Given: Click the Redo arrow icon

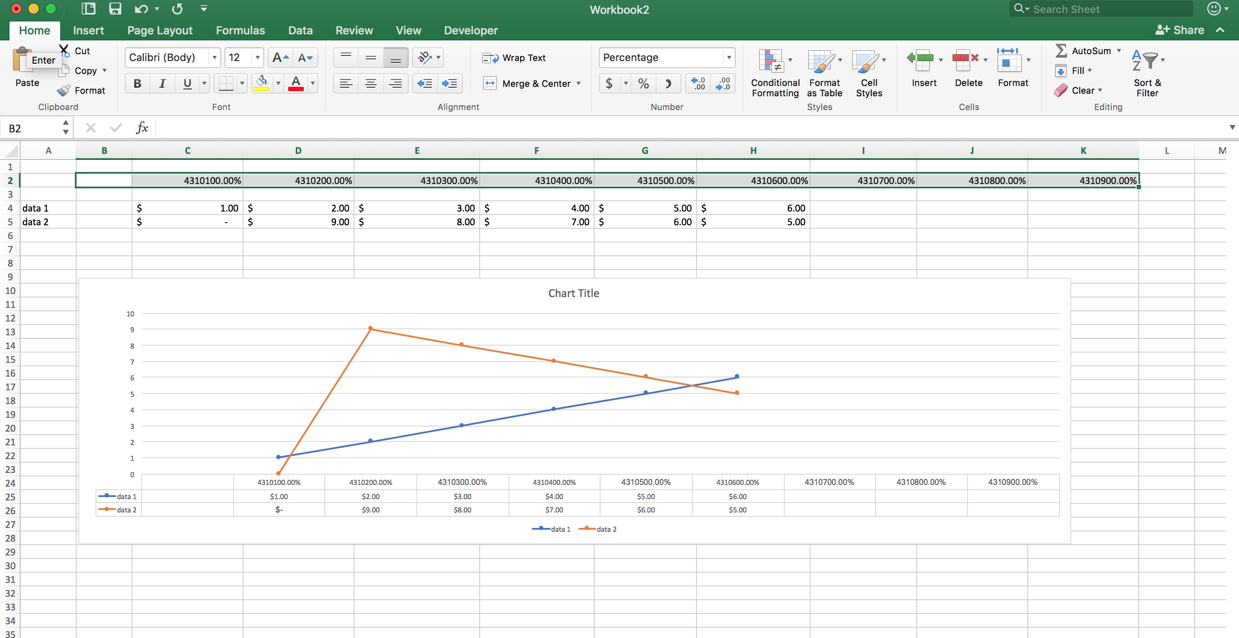Looking at the screenshot, I should pos(178,9).
